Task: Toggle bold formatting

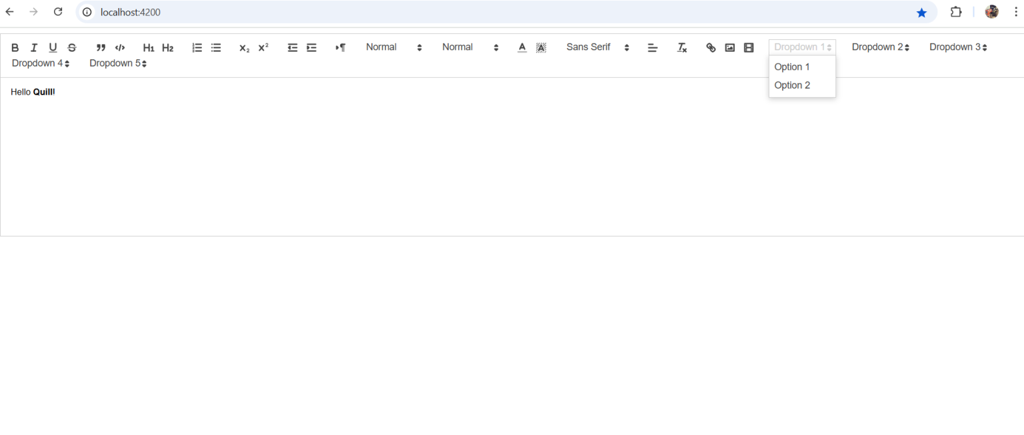Action: (x=15, y=47)
